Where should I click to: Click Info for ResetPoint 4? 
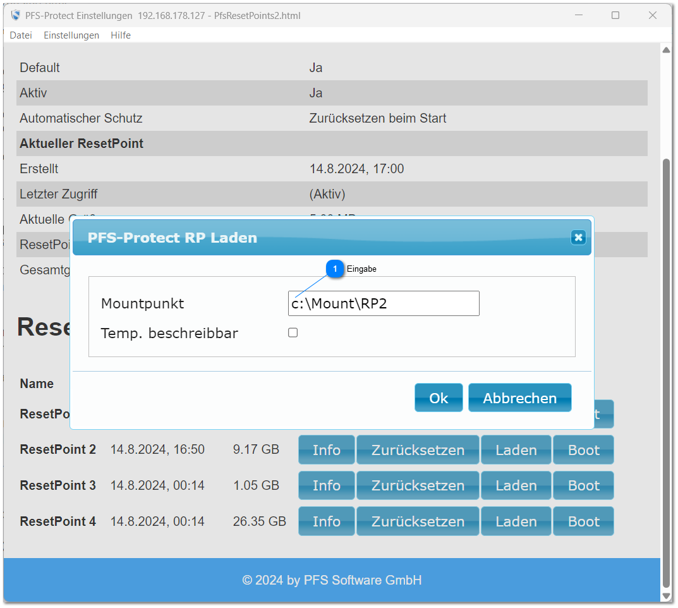(x=326, y=521)
